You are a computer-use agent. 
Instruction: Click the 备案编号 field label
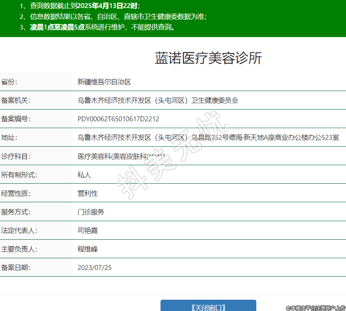coord(16,119)
